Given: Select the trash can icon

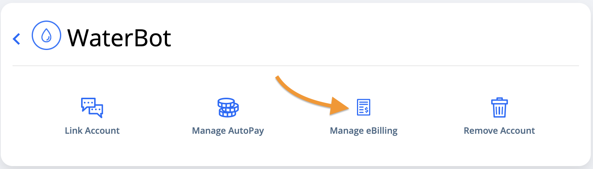Looking at the screenshot, I should point(499,108).
